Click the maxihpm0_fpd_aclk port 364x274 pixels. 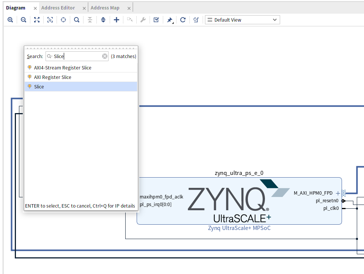[161, 197]
